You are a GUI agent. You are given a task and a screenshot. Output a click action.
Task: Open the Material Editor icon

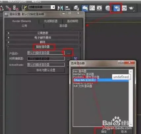click(x=108, y=8)
